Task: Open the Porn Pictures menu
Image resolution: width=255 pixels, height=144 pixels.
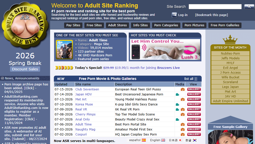Action: [x=194, y=25]
